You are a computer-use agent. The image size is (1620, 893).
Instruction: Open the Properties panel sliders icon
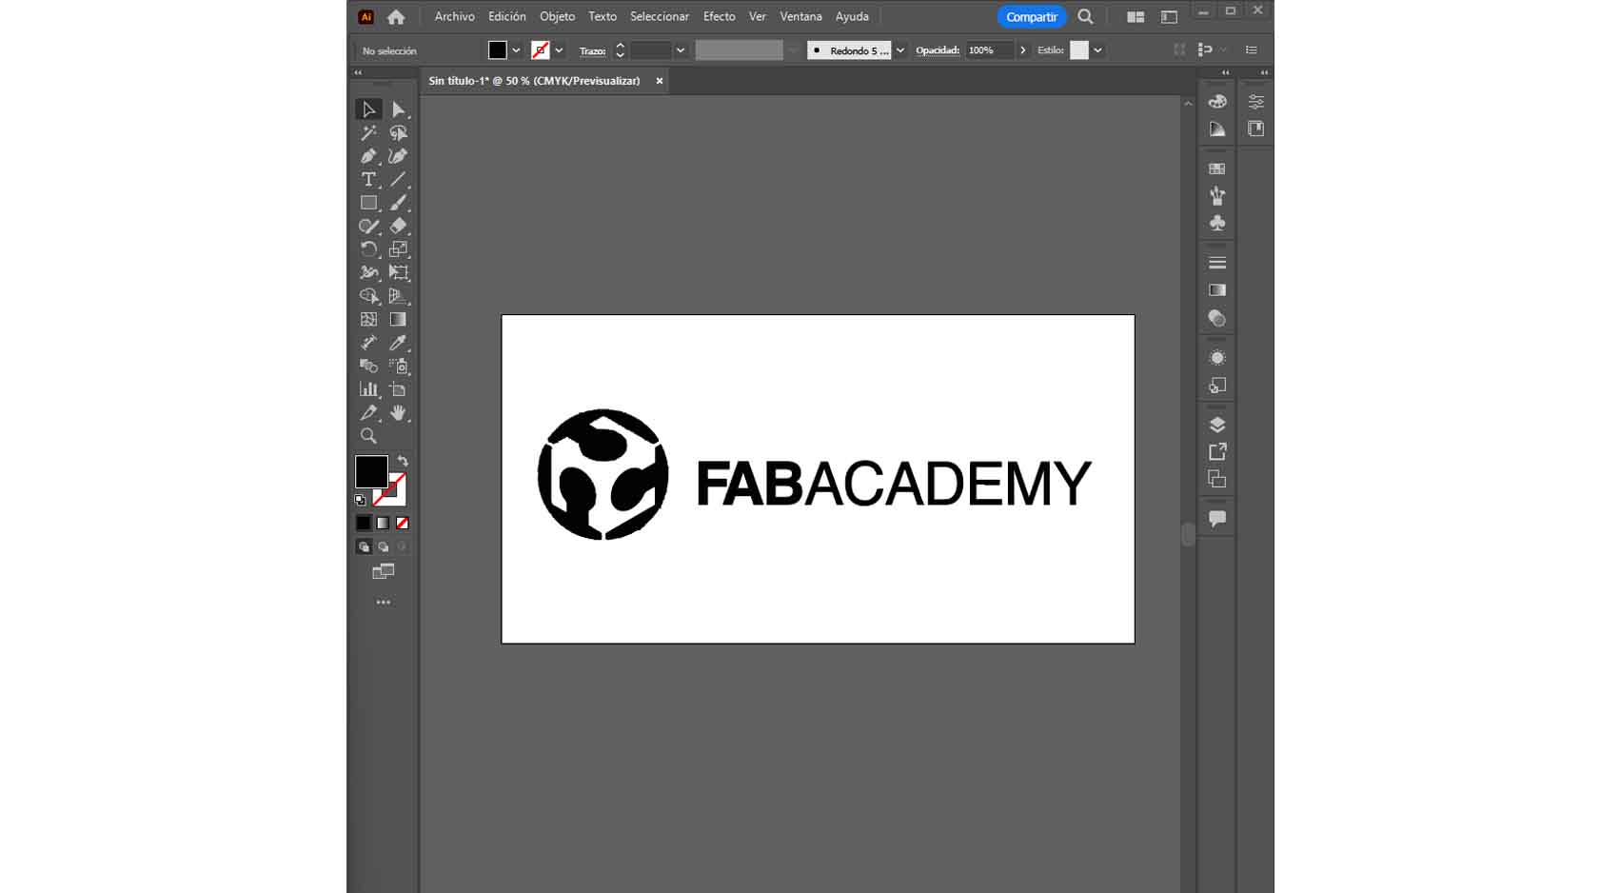(1256, 102)
